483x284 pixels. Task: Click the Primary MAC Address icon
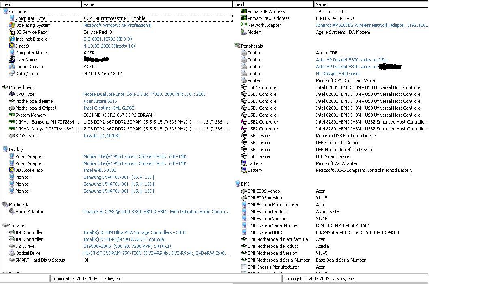click(x=244, y=18)
